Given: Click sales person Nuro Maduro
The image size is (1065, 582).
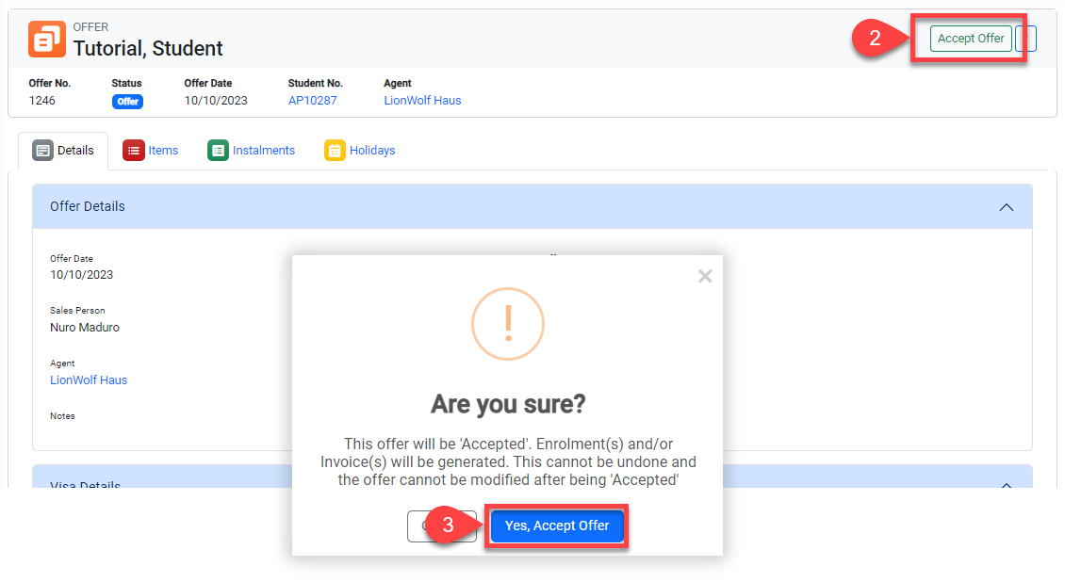Looking at the screenshot, I should [x=85, y=328].
